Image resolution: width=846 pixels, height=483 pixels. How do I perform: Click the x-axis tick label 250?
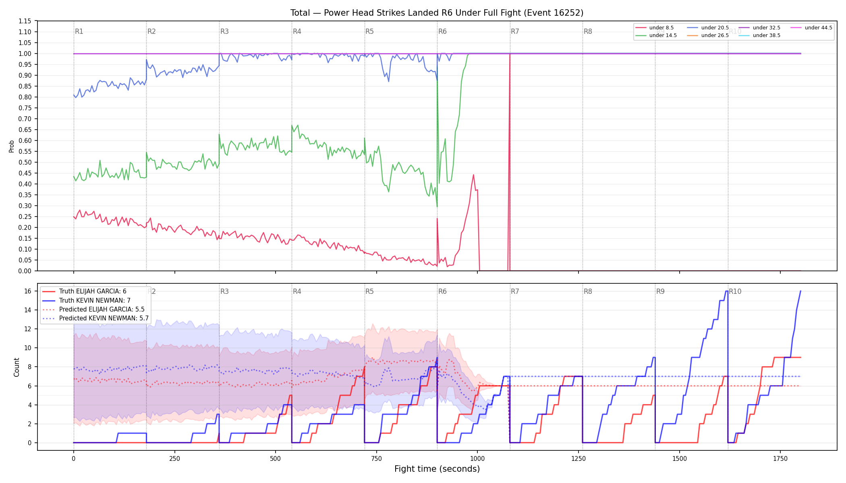pyautogui.click(x=174, y=458)
